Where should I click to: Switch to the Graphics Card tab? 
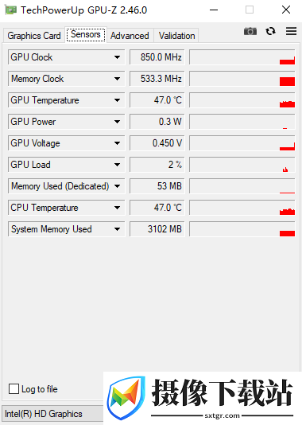coord(34,36)
